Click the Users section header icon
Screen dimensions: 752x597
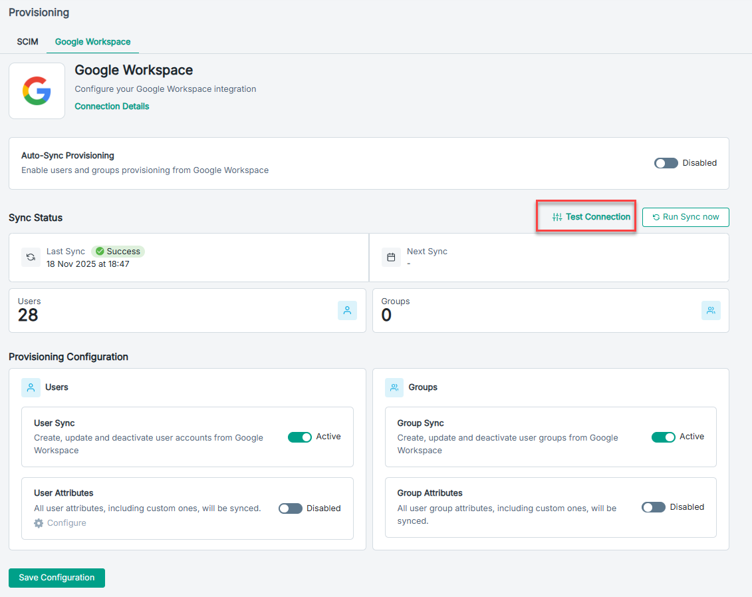pyautogui.click(x=31, y=387)
